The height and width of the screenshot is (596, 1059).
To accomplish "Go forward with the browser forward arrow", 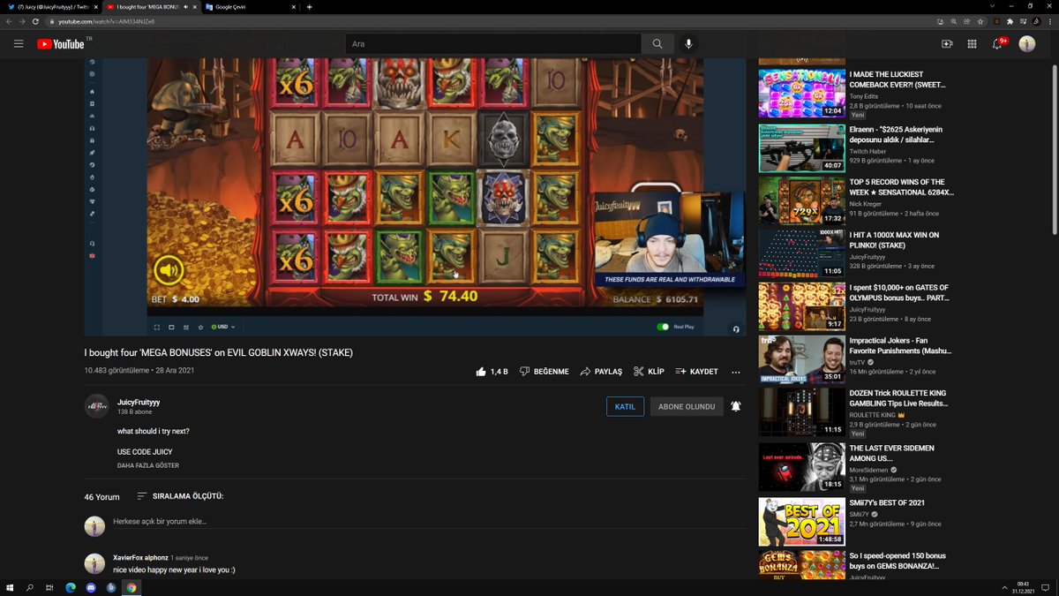I will [x=22, y=20].
